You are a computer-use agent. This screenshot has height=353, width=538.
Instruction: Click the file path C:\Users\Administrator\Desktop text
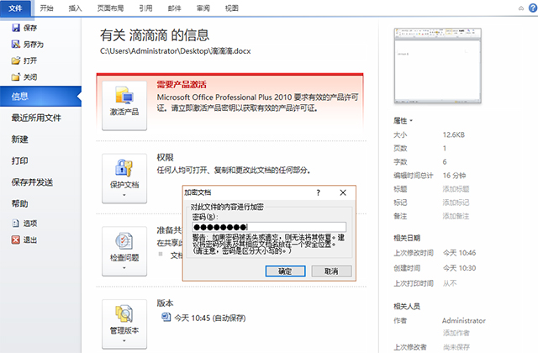(176, 51)
